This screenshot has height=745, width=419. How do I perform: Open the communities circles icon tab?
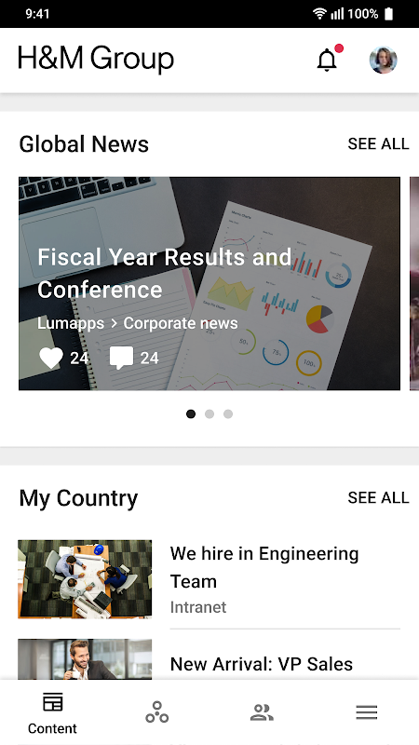tap(157, 712)
